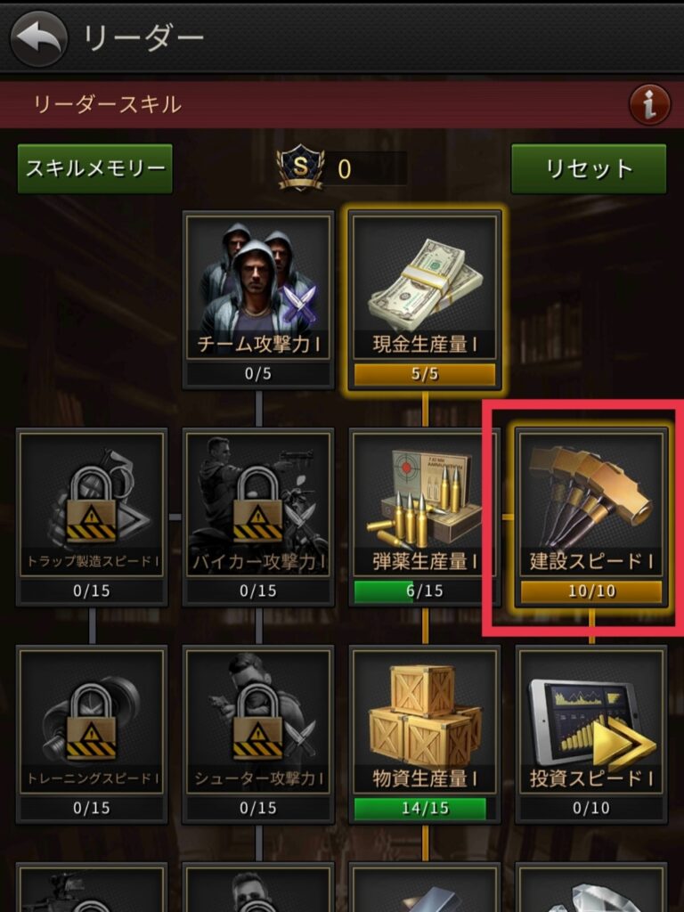Click the 6/15 ammo progress bar
The height and width of the screenshot is (912, 684).
coord(425,591)
